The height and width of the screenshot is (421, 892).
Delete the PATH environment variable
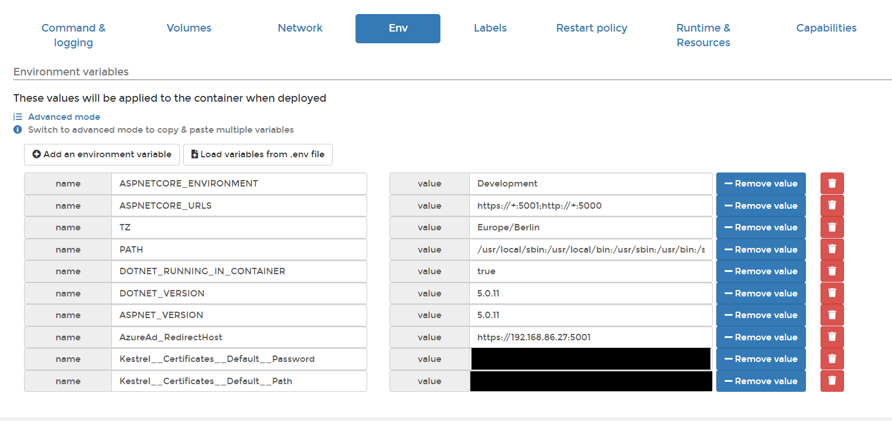point(832,249)
